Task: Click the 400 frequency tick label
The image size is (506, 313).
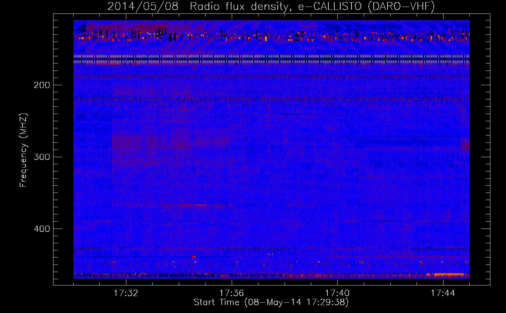Action: (42, 229)
